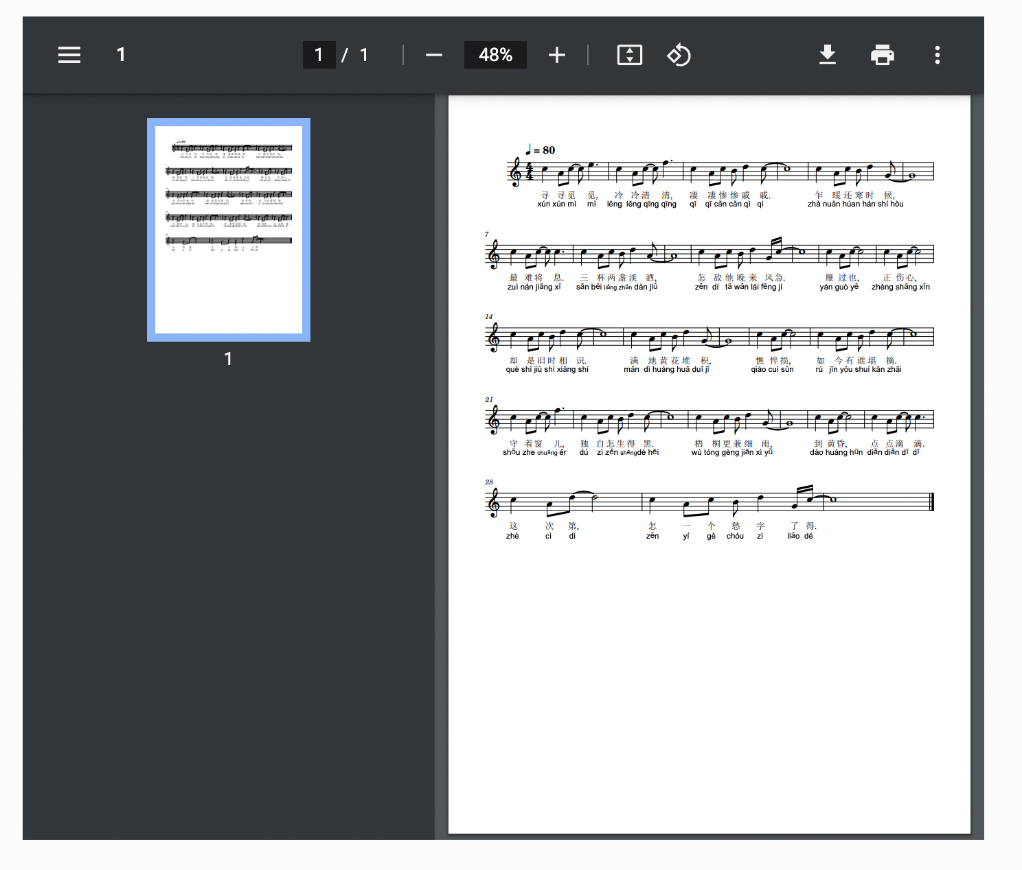
Task: Click the page label 1 under thumbnail
Action: pos(228,358)
